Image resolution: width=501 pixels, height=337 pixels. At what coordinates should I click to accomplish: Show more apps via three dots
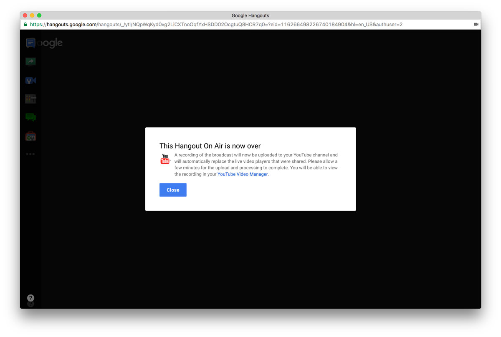coord(30,154)
